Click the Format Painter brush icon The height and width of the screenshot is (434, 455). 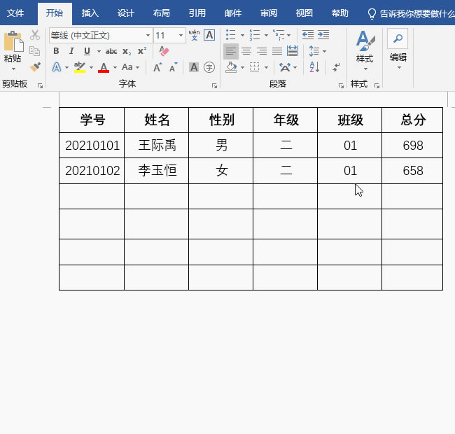pos(35,67)
